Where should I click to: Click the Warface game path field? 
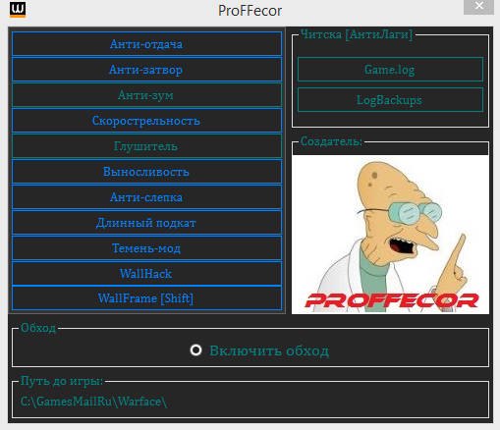[x=250, y=402]
